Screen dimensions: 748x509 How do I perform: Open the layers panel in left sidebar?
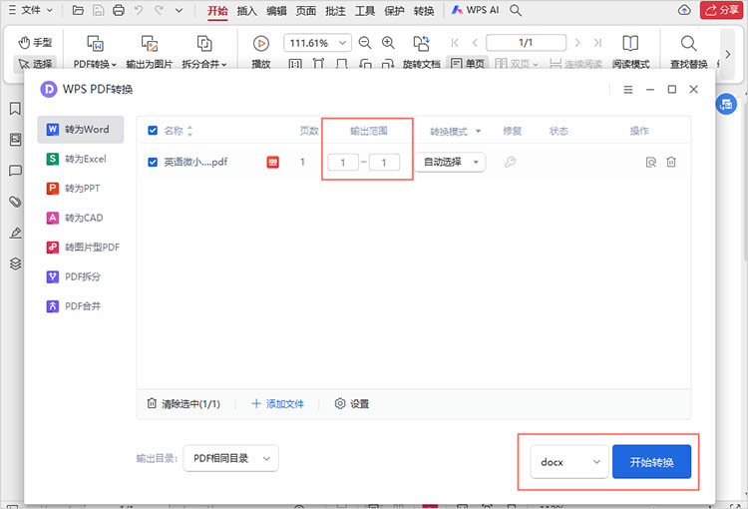point(15,263)
